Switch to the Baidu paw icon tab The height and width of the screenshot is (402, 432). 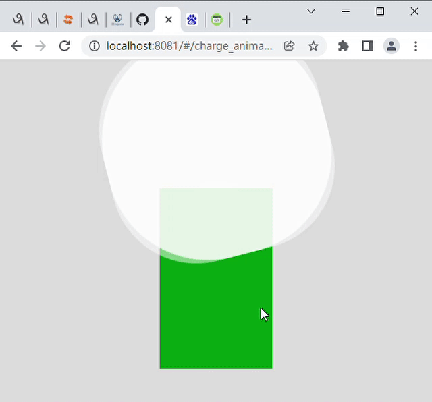pyautogui.click(x=192, y=20)
